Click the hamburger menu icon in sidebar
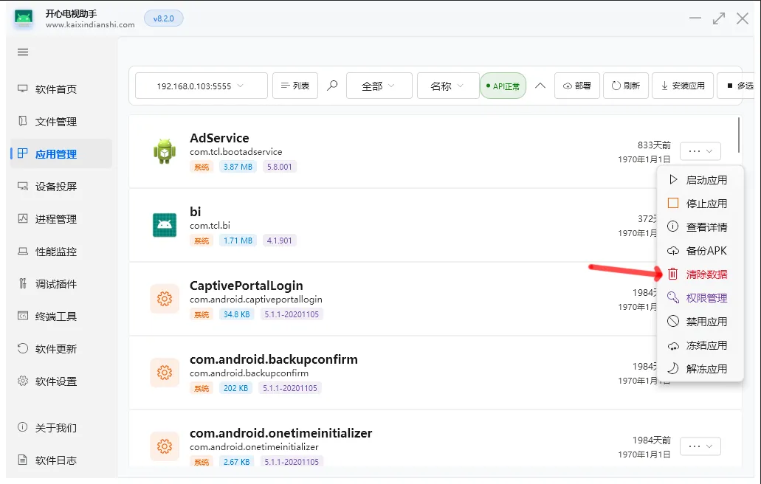 click(23, 52)
